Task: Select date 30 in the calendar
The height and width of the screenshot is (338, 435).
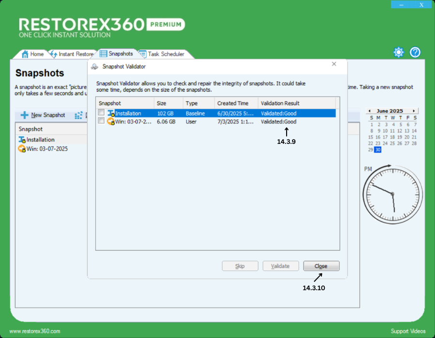Action: coord(377,150)
